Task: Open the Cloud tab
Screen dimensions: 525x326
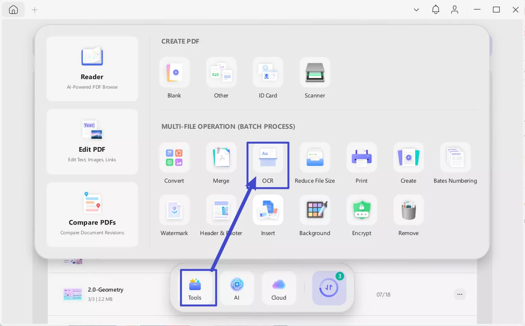Action: click(279, 289)
